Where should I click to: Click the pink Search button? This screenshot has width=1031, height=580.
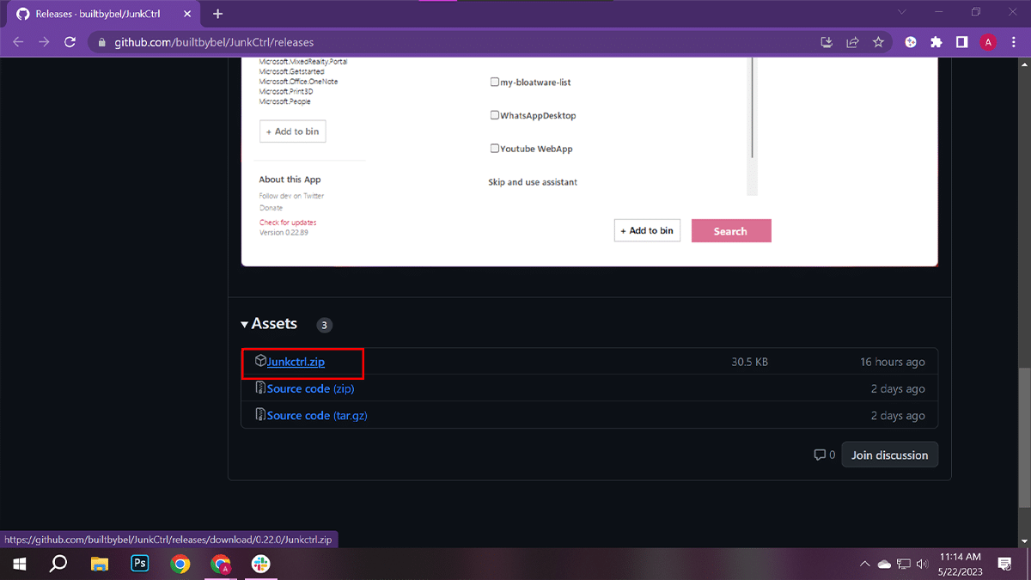(731, 230)
